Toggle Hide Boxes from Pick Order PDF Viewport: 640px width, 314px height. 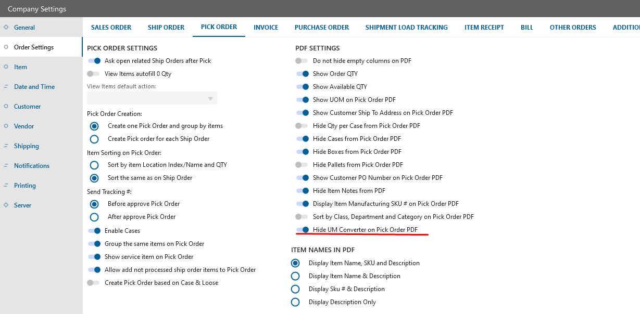[303, 152]
